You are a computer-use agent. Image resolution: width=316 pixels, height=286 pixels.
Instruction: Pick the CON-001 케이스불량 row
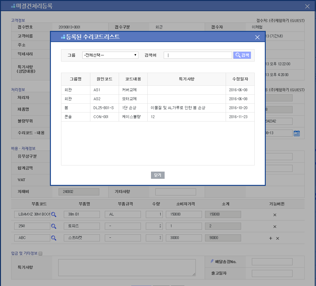158,117
